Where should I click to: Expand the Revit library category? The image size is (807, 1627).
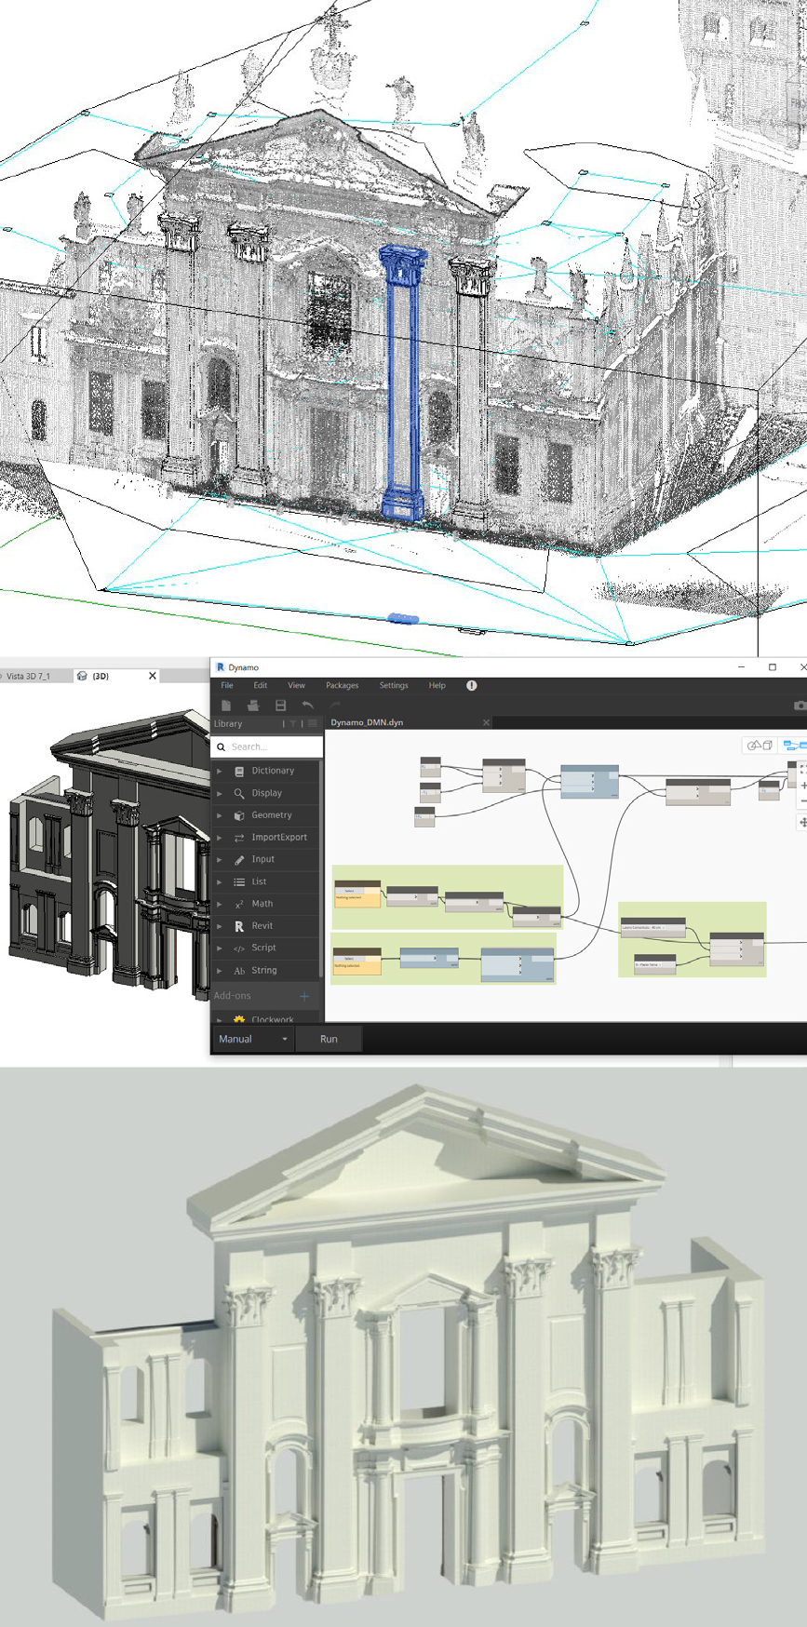220,926
